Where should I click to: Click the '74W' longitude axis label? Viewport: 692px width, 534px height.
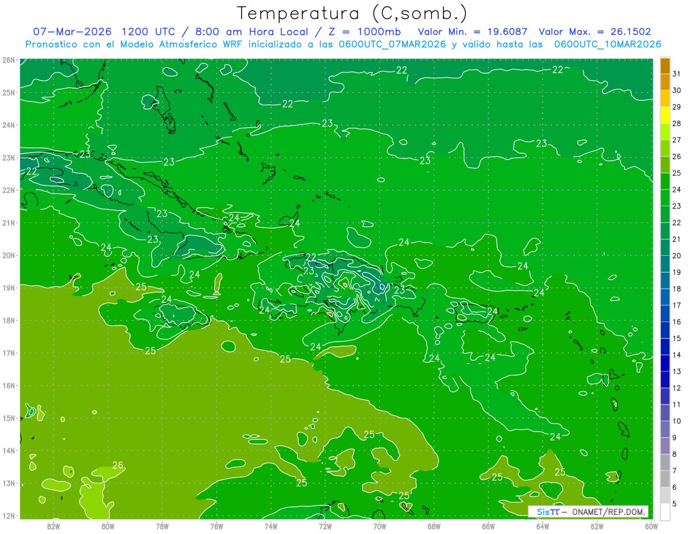(270, 526)
